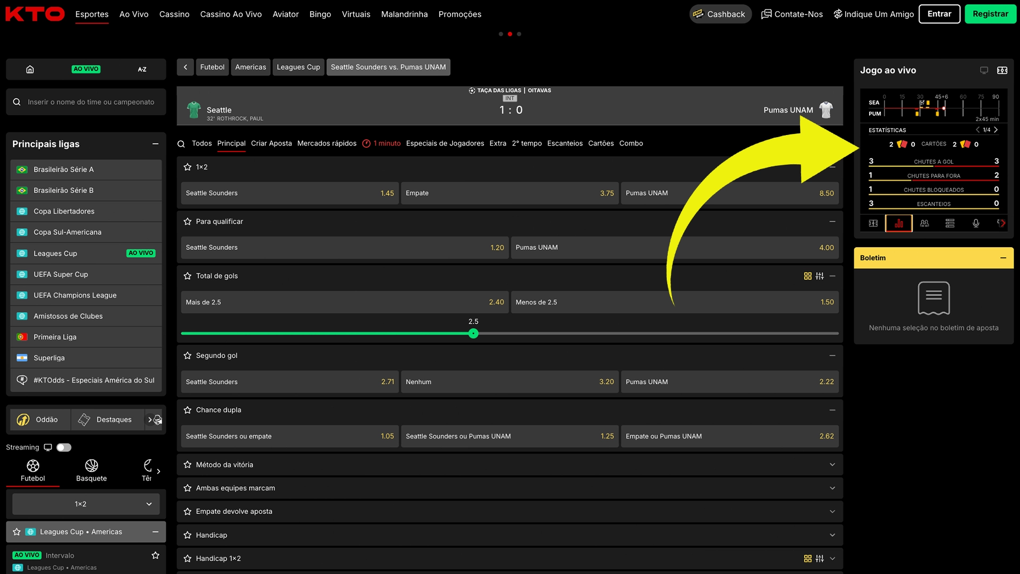Viewport: 1020px width, 574px height.
Task: Open the standings table icon in the stats widget
Action: [x=950, y=223]
